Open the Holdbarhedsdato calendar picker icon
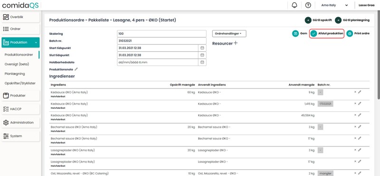The image size is (380, 176). [x=202, y=62]
